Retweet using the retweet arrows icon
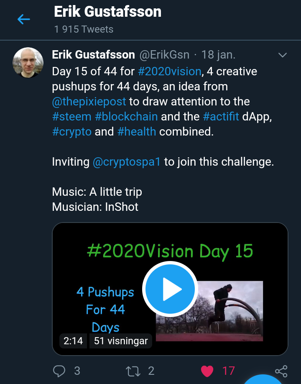The image size is (301, 384). pyautogui.click(x=133, y=371)
